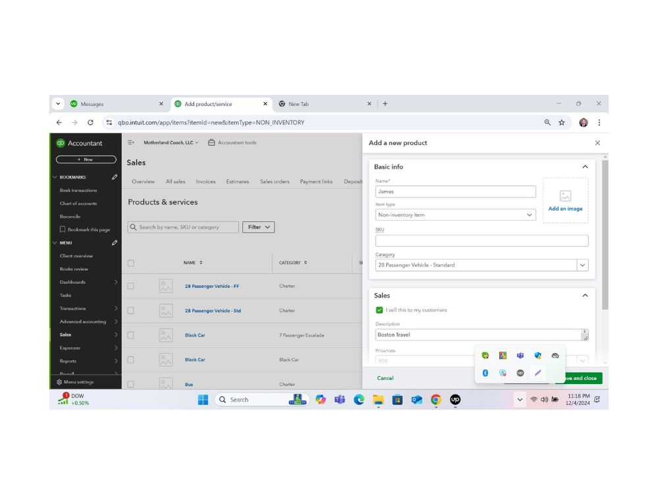Check the Bus row checkbox

131,384
